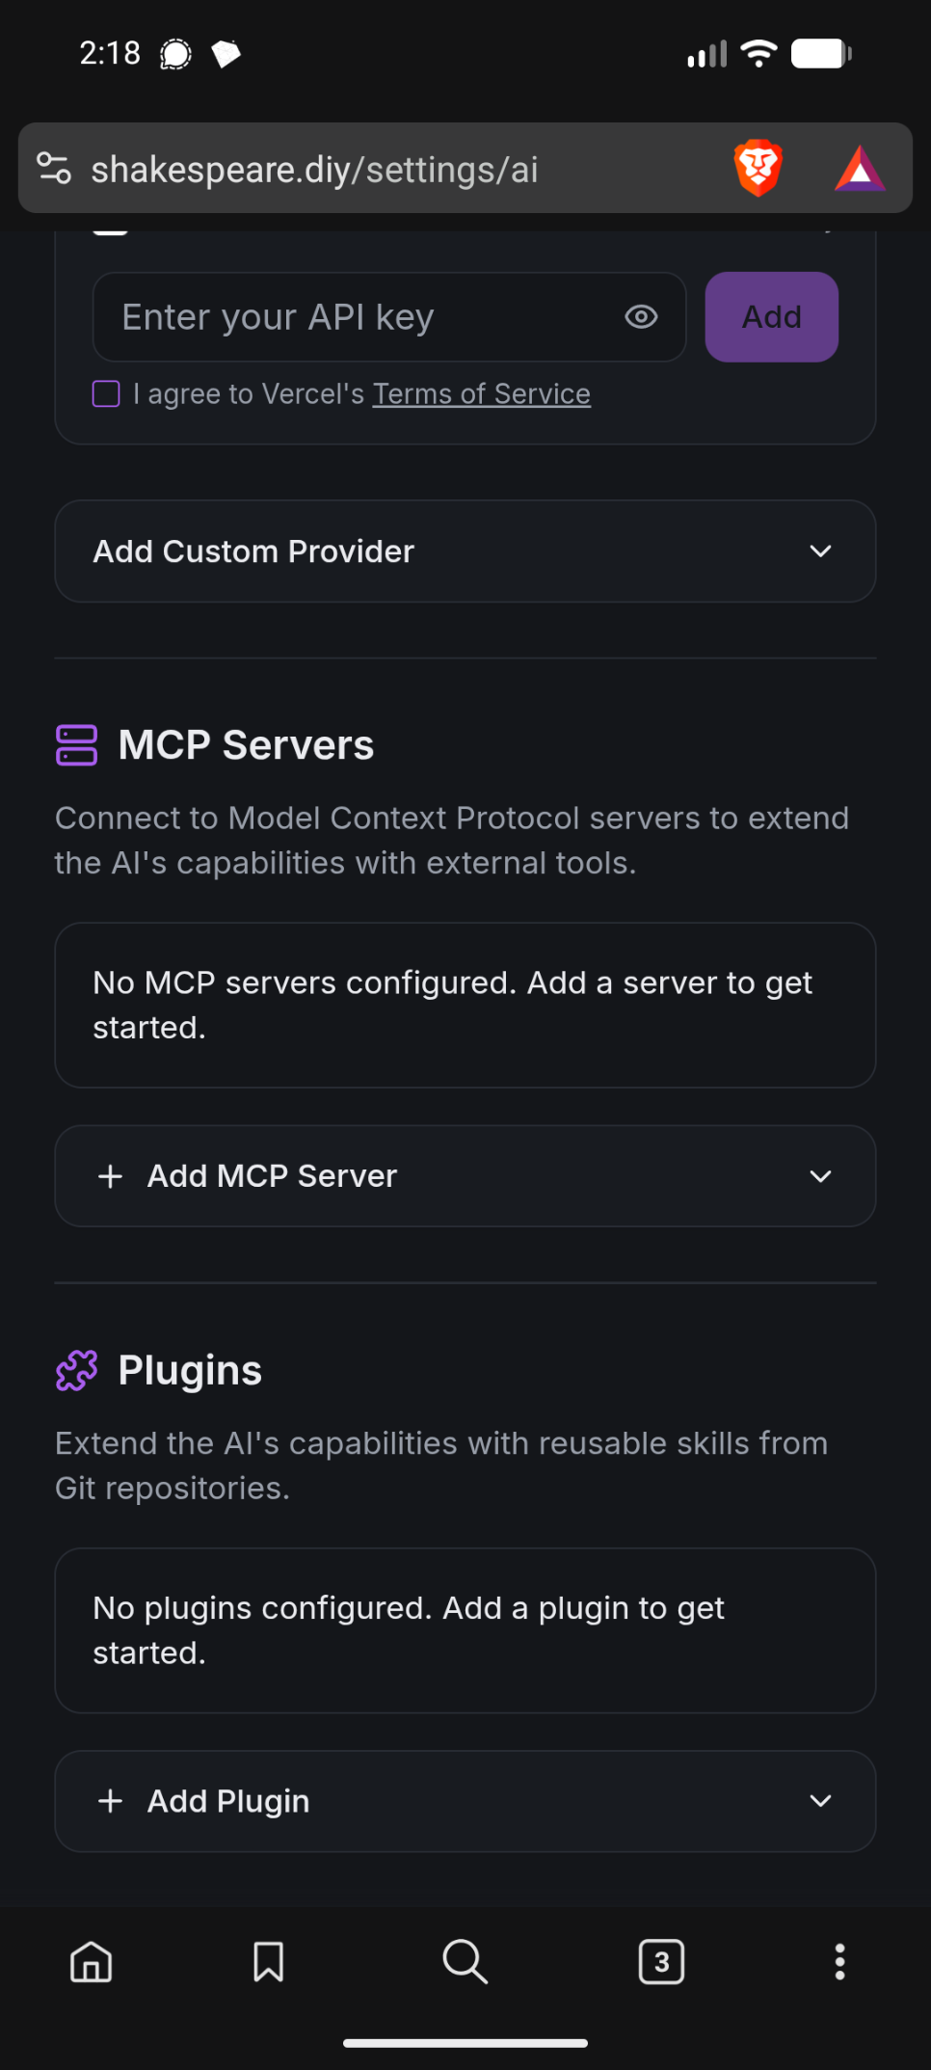Screen dimensions: 931x2070
Task: Open Brave Rewards triangle icon
Action: tap(860, 169)
